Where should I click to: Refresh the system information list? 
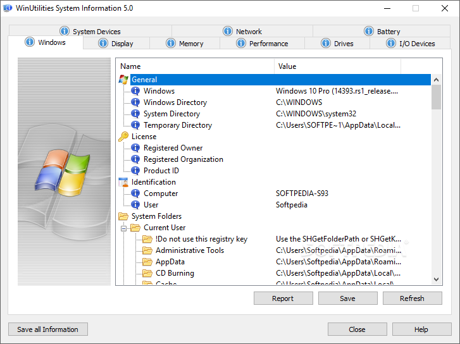(413, 298)
